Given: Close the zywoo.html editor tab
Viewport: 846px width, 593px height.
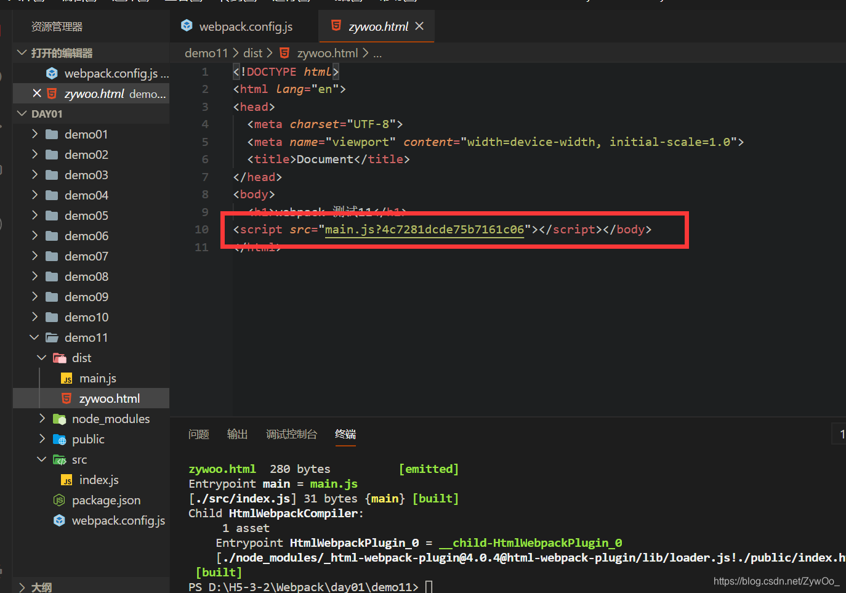Looking at the screenshot, I should (419, 26).
